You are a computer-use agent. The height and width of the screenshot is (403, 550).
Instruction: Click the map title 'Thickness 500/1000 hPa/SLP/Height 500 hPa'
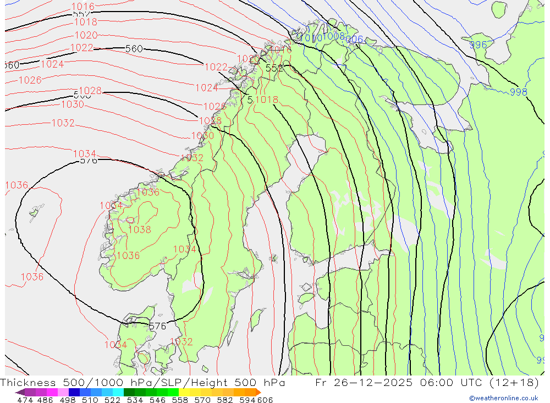(x=142, y=382)
